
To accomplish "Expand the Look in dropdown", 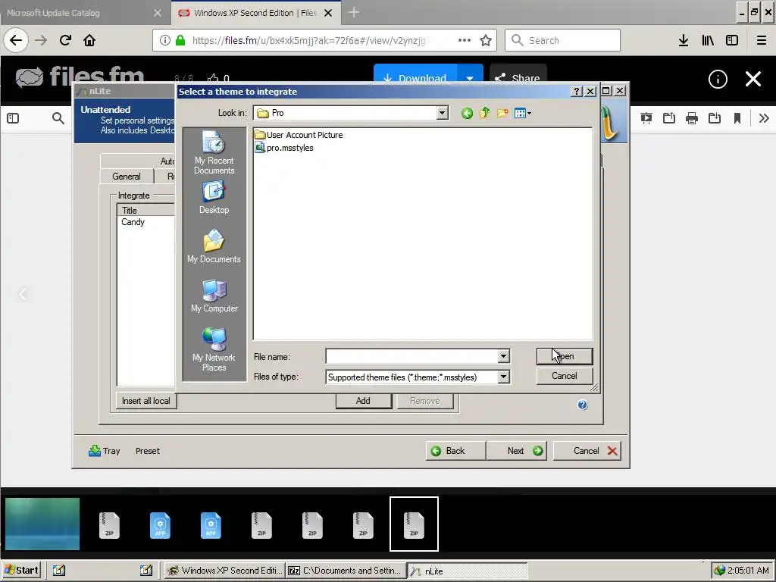I will pyautogui.click(x=443, y=114).
